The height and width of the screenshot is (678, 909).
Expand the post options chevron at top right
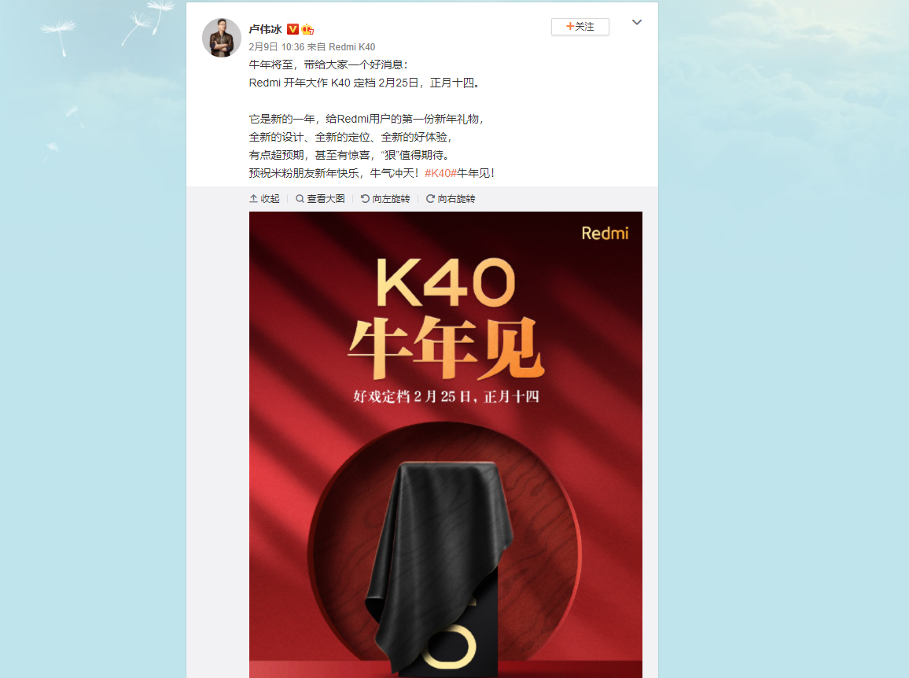click(x=636, y=22)
